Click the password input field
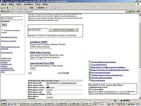Screen dimensions: 141x106 (x=12, y=21)
